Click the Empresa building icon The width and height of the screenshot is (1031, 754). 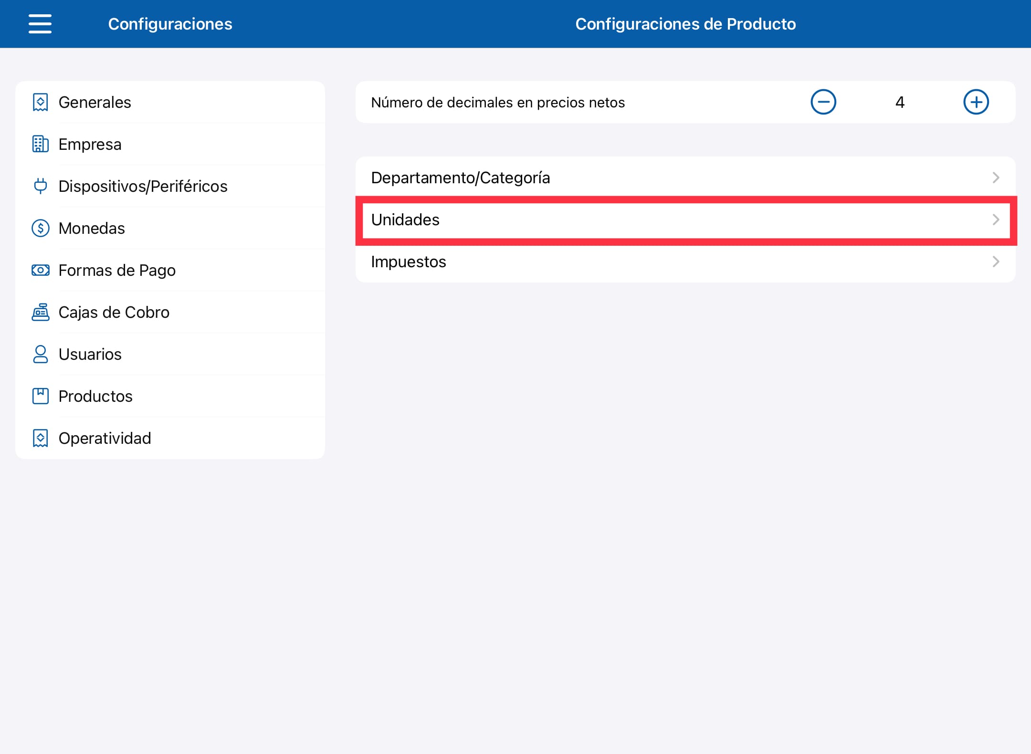(41, 144)
